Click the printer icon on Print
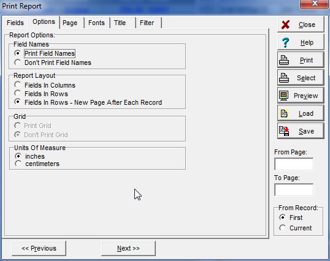This screenshot has height=261, width=330. click(284, 60)
